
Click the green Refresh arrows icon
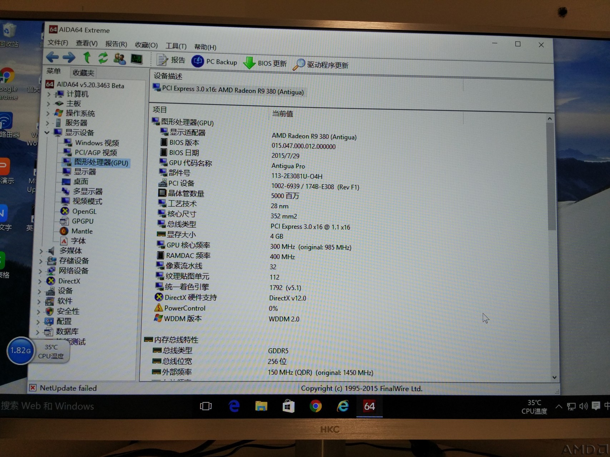pos(103,58)
